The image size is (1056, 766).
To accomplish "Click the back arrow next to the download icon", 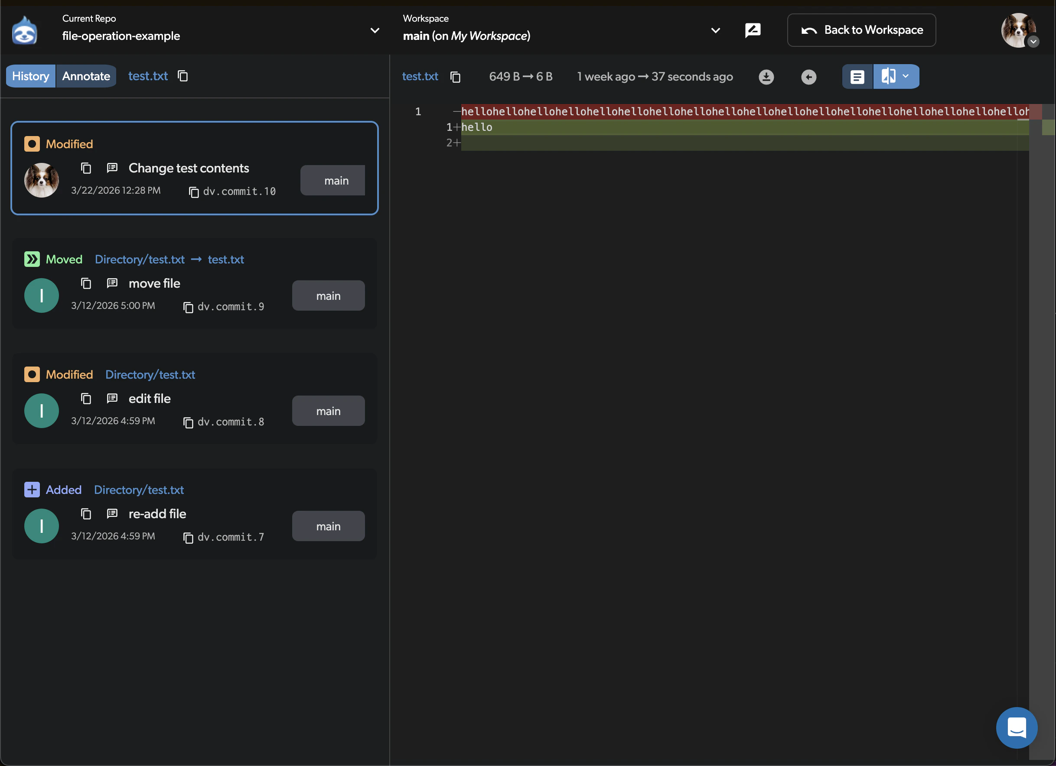I will (809, 77).
